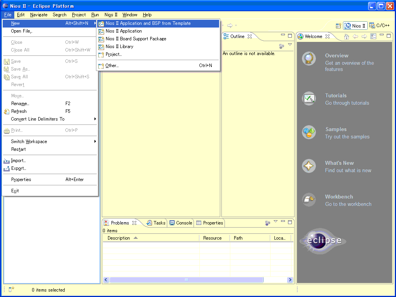Switch to the C/C++ perspective
This screenshot has width=396, height=297.
click(x=380, y=26)
